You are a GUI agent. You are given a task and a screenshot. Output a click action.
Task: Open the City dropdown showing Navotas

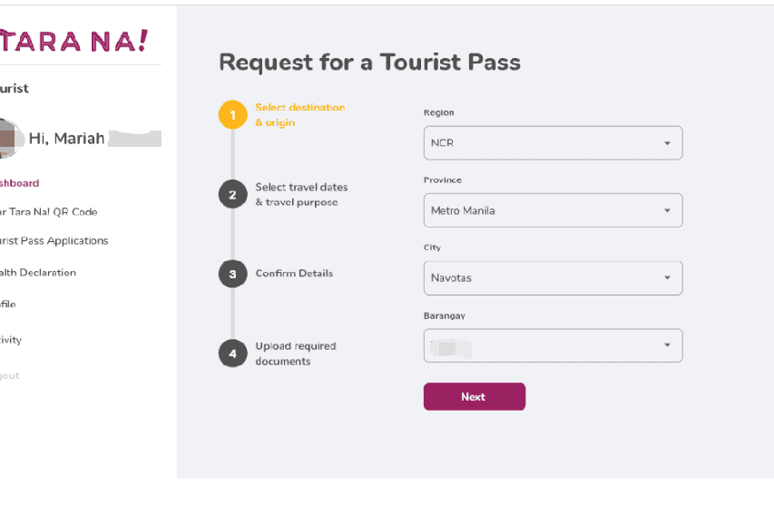click(553, 278)
